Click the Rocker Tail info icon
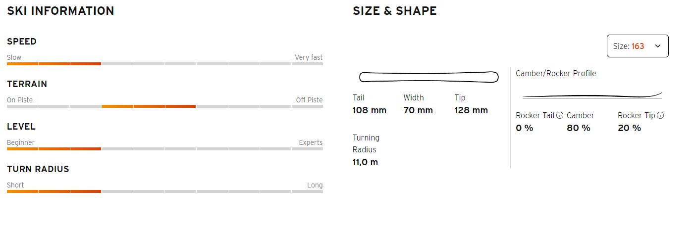Image resolution: width=695 pixels, height=231 pixels. pos(560,115)
